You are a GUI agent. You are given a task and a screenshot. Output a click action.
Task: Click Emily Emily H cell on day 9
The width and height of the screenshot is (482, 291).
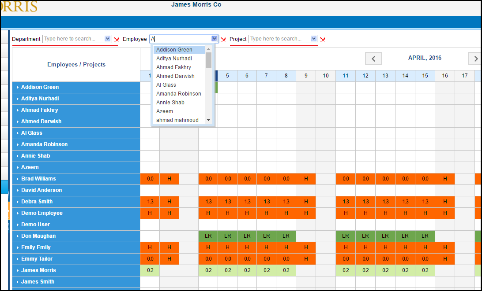pyautogui.click(x=306, y=247)
